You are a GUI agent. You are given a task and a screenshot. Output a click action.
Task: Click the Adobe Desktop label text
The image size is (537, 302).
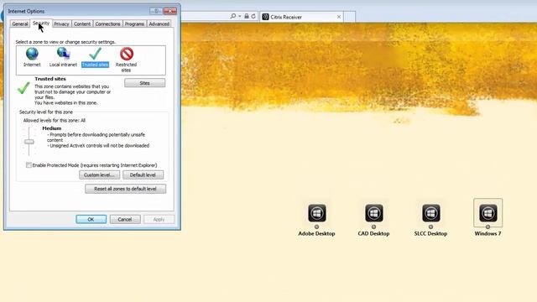click(316, 233)
